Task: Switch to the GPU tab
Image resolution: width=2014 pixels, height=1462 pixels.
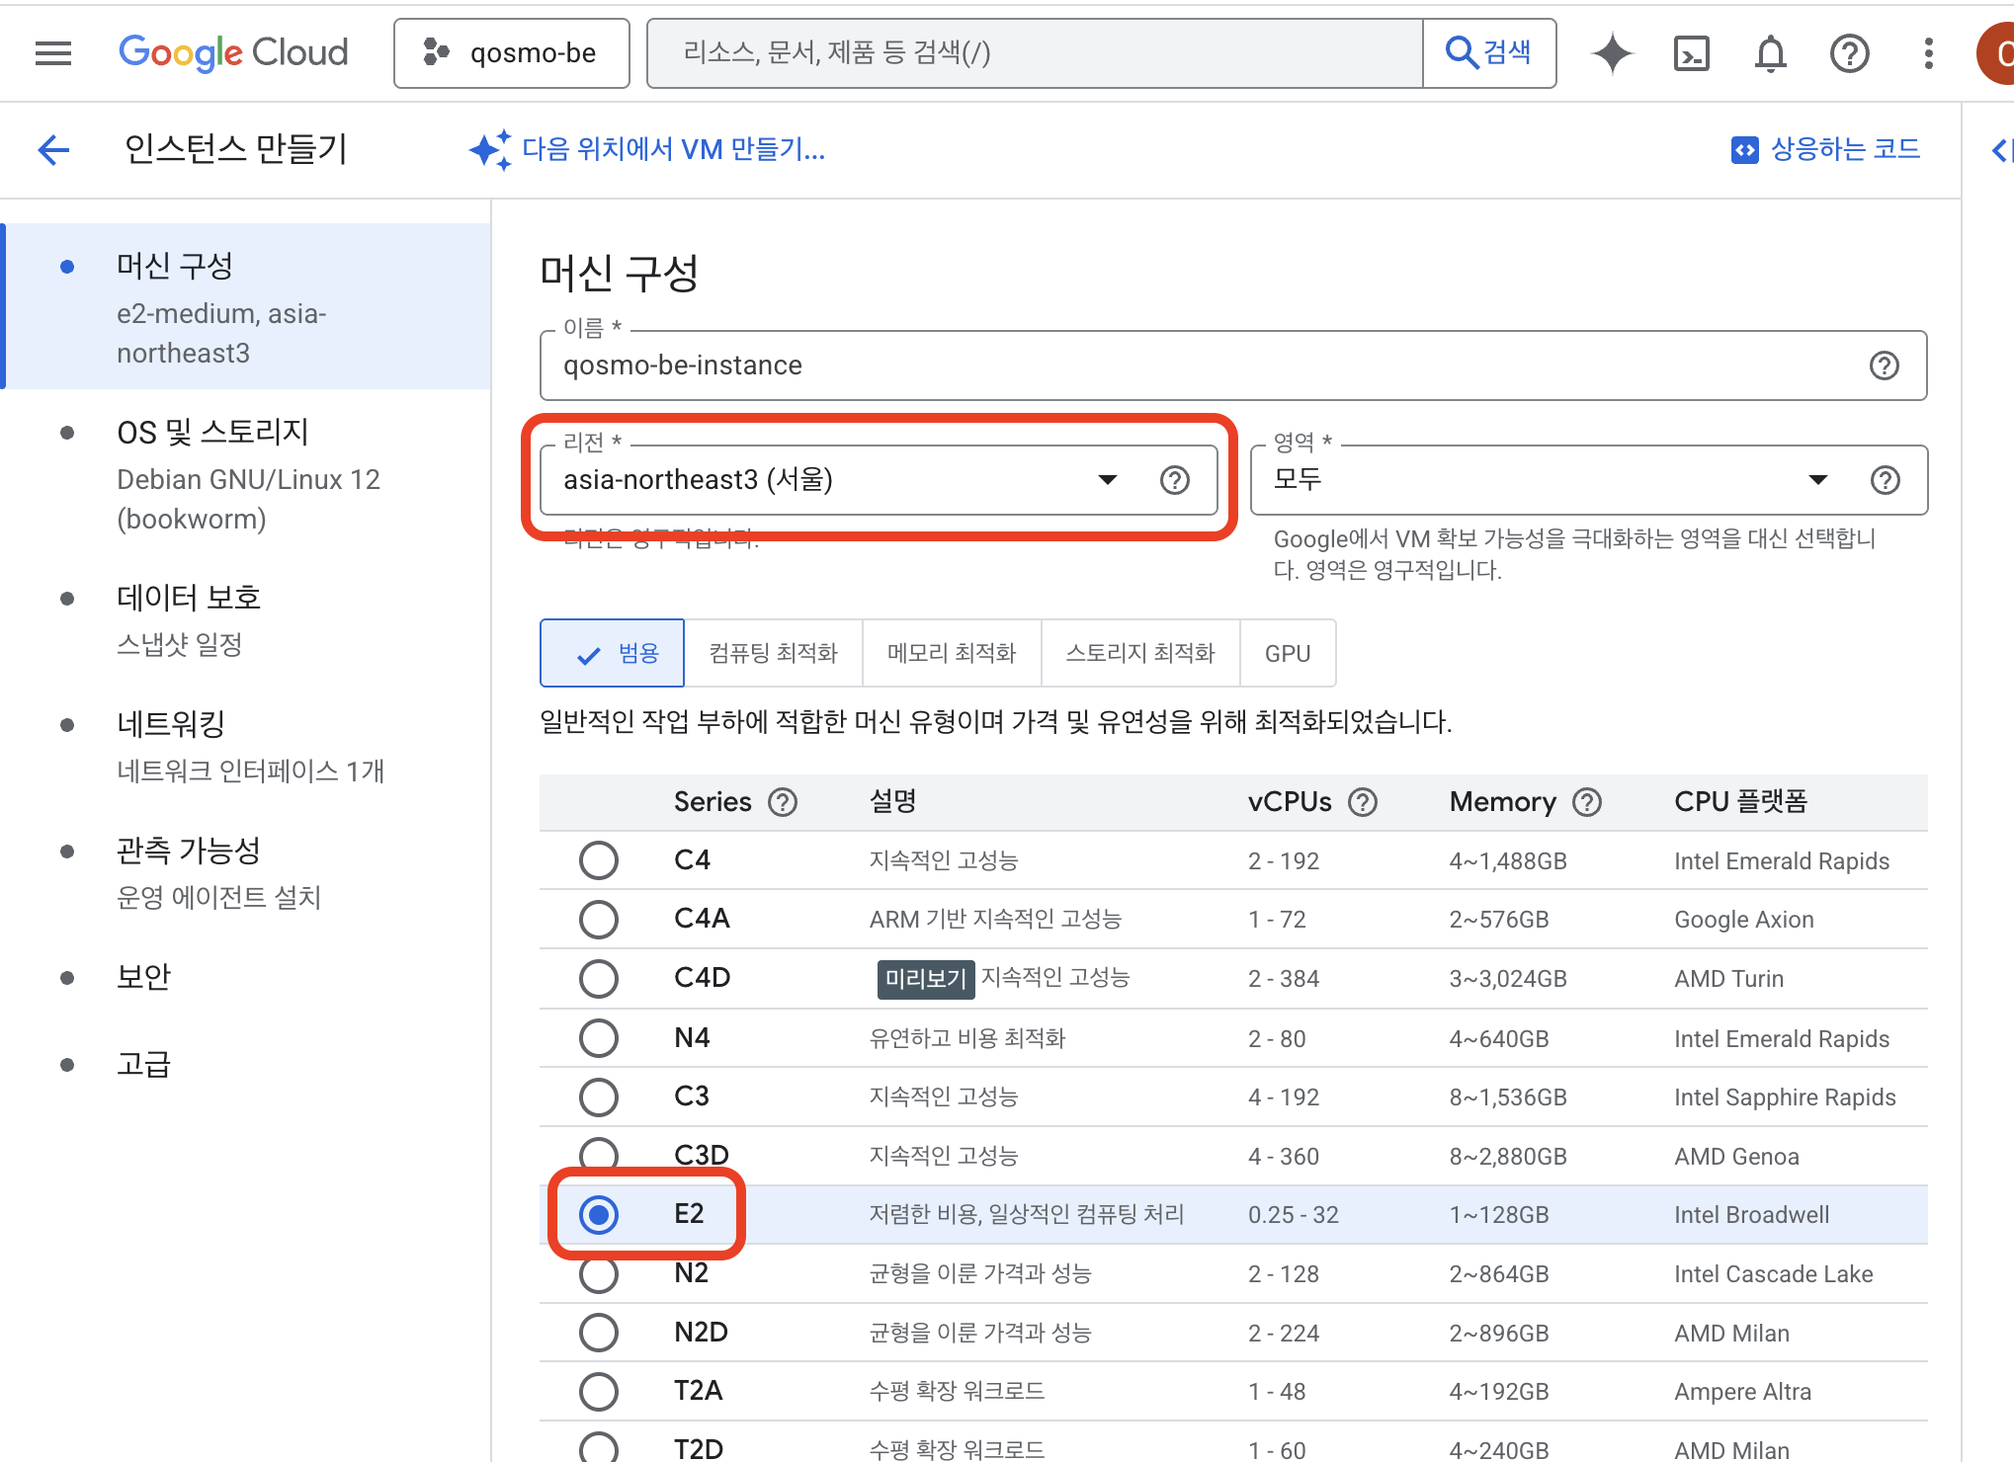Action: pos(1288,653)
